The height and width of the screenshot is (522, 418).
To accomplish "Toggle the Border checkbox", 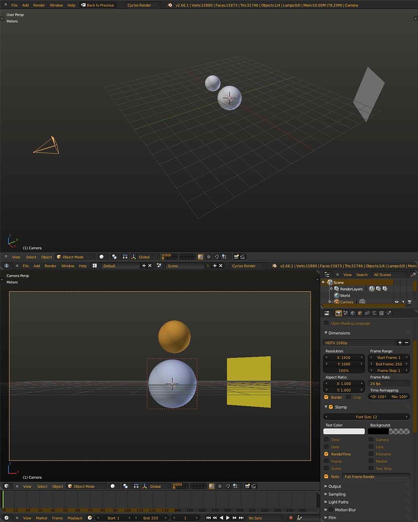I will tap(327, 397).
